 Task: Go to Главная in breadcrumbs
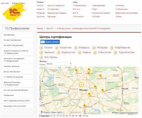[40, 29]
